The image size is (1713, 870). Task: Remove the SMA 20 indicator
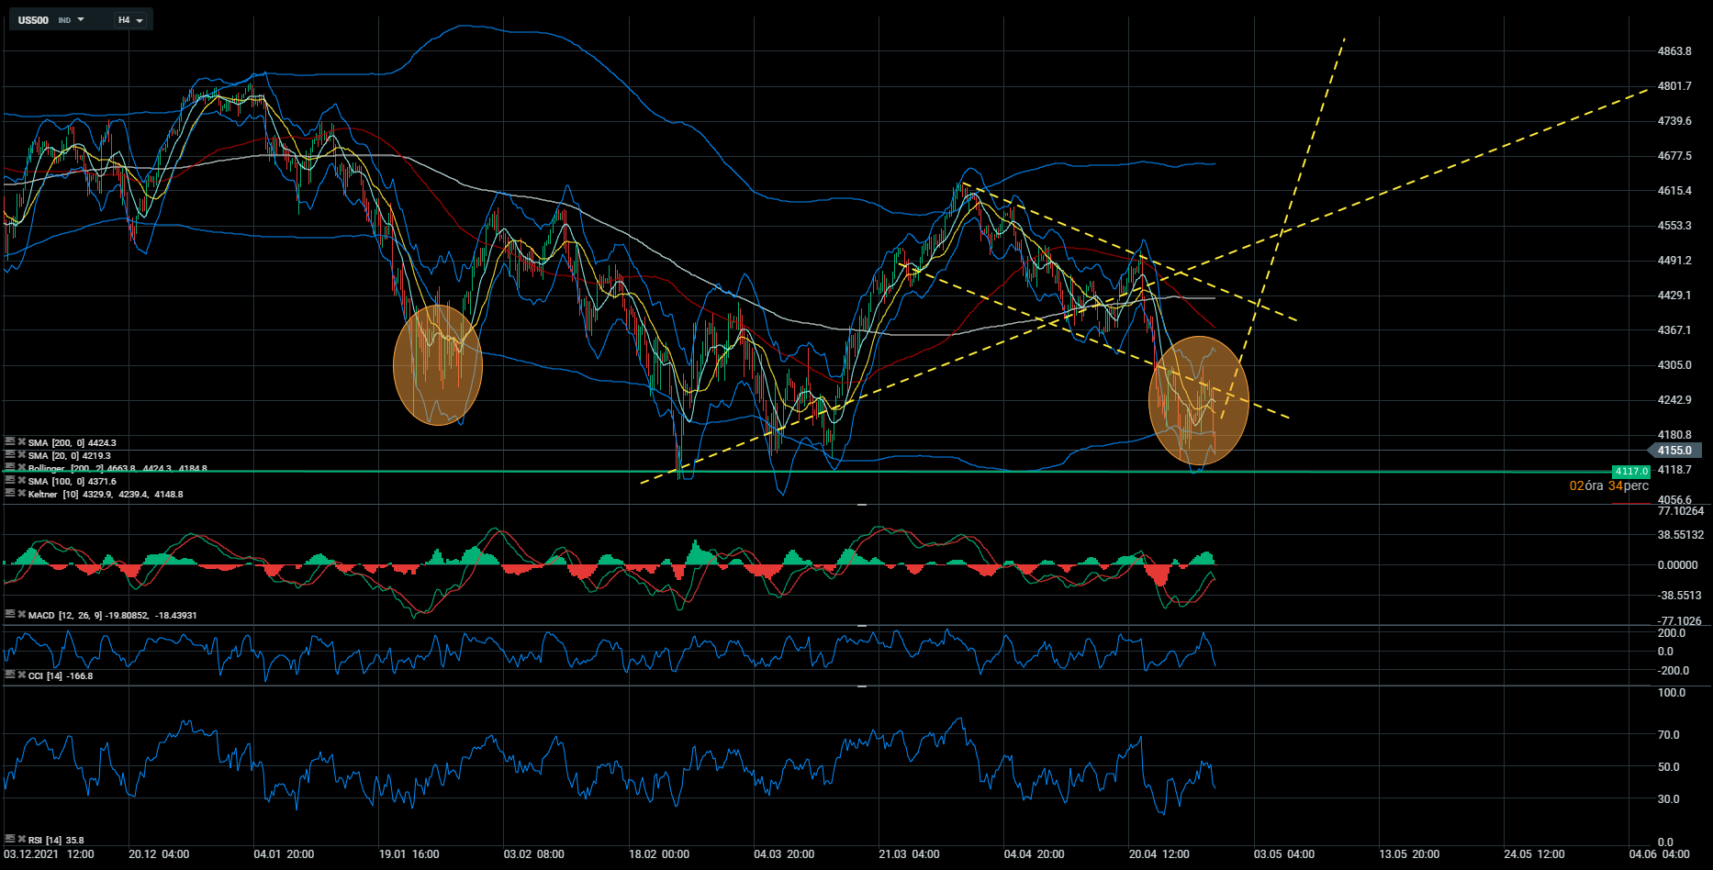tap(21, 455)
